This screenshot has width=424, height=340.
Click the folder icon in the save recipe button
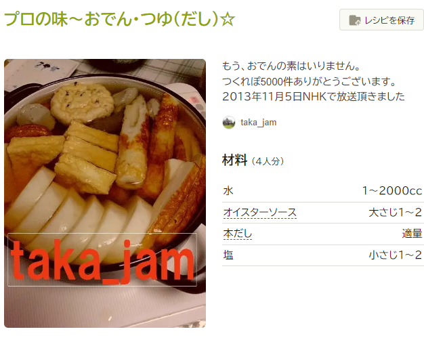coord(354,20)
